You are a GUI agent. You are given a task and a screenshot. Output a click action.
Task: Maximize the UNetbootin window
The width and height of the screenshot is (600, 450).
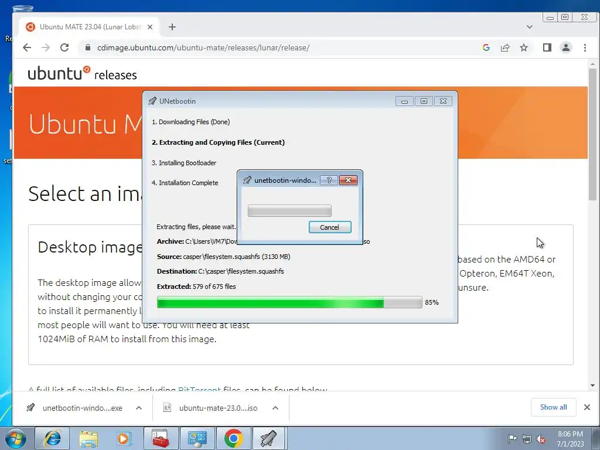(424, 101)
